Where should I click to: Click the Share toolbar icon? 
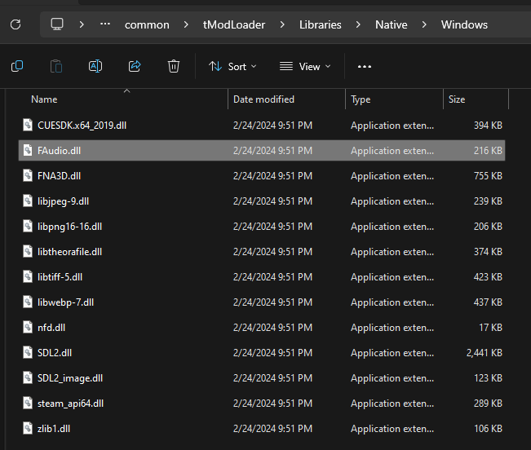135,66
